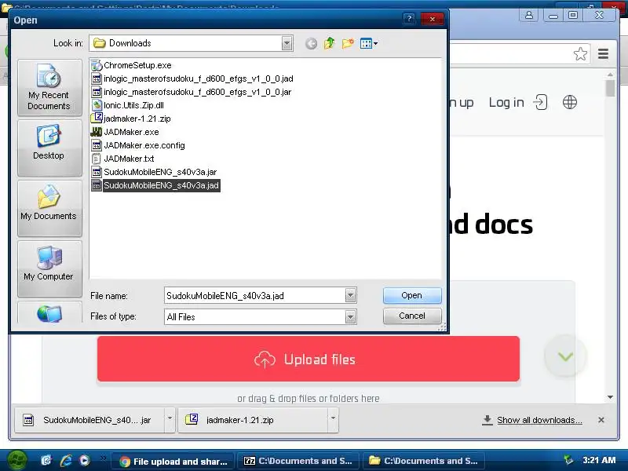Viewport: 628px width, 471px height.
Task: Click the Log in link on webpage
Action: 506,103
